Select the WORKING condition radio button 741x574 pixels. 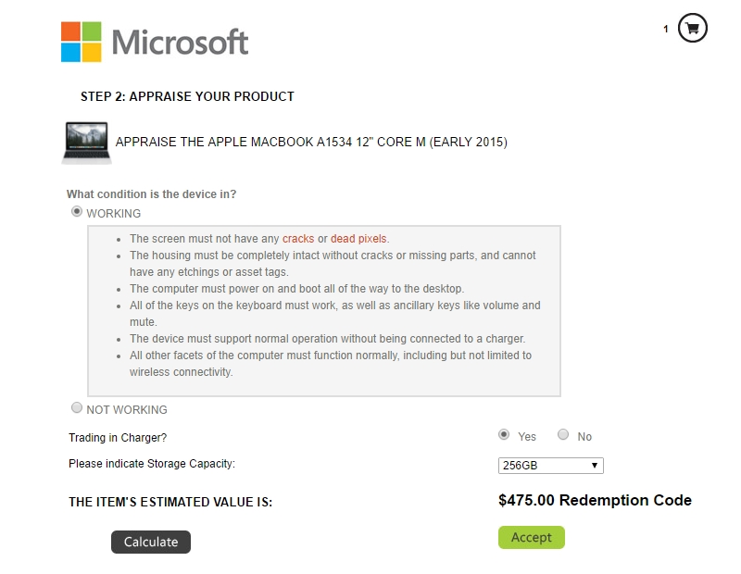(77, 211)
